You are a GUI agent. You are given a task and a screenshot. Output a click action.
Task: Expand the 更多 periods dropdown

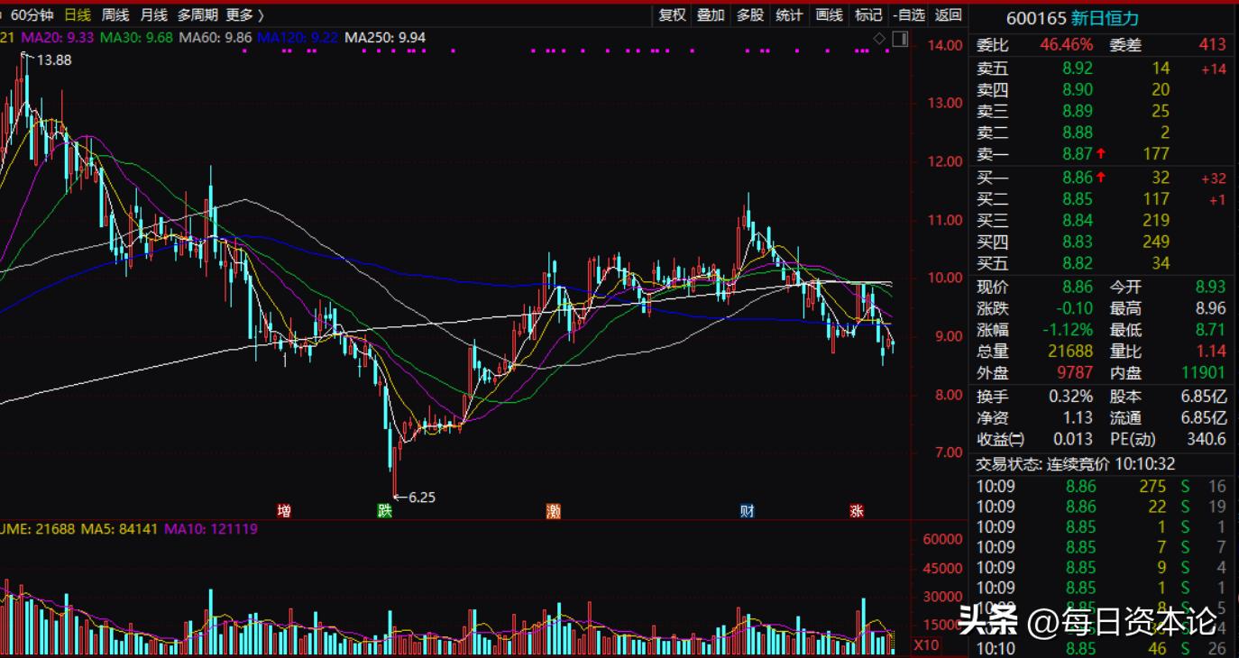tap(244, 14)
